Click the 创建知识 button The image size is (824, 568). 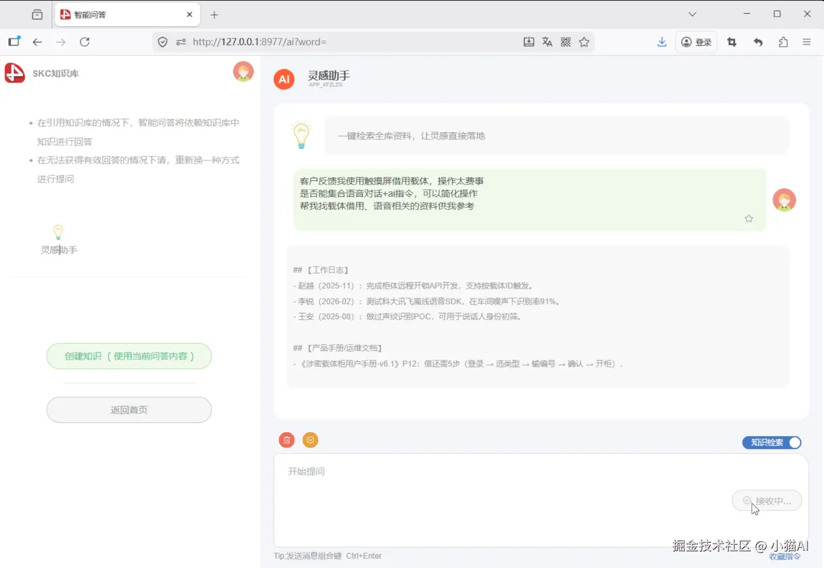(128, 356)
